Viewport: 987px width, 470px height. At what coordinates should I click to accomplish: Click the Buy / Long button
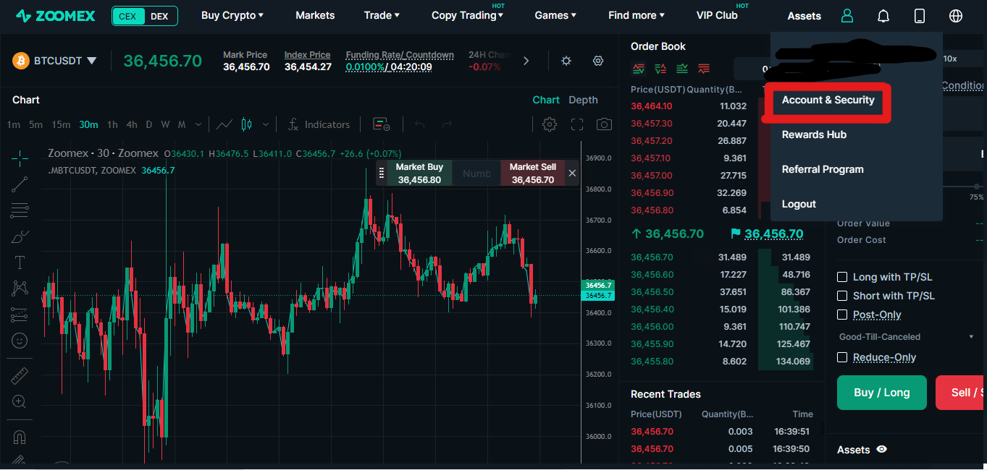pos(881,393)
